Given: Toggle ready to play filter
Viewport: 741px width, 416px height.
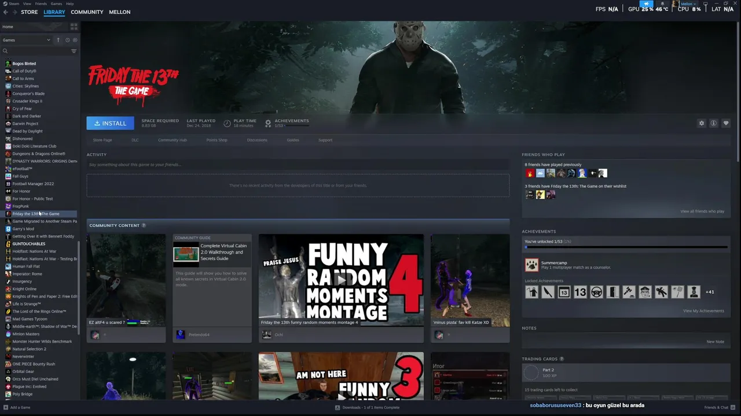Looking at the screenshot, I should click(75, 40).
